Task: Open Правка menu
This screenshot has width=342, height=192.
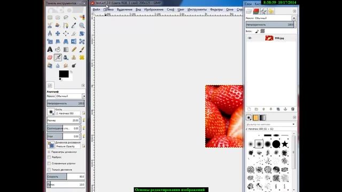Action: tap(108, 10)
